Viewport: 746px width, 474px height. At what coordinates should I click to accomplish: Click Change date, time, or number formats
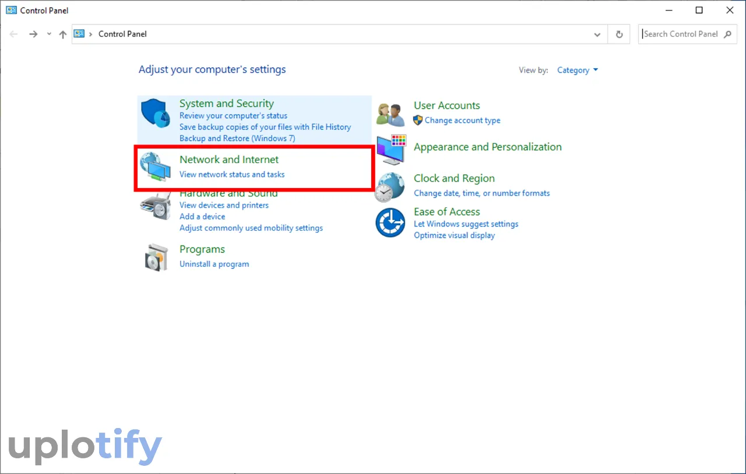tap(481, 193)
